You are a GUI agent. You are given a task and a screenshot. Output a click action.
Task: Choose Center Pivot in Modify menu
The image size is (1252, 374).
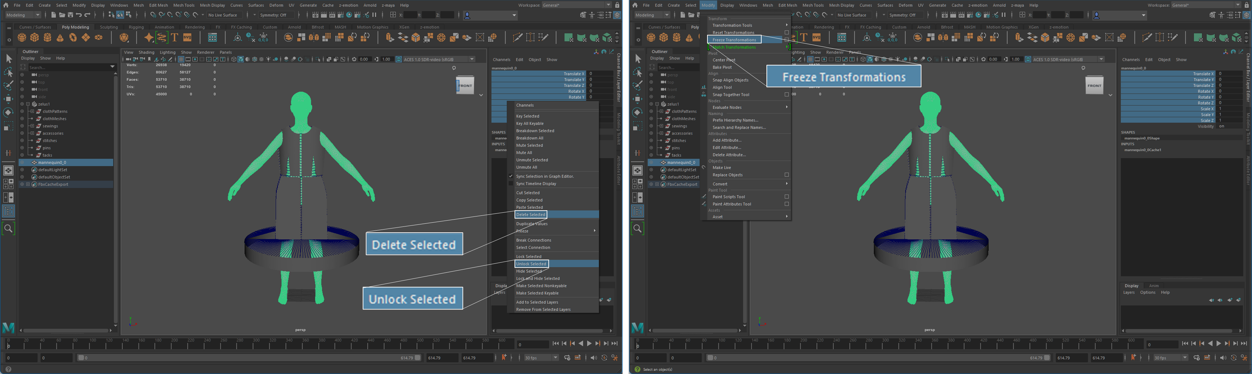pyautogui.click(x=724, y=60)
